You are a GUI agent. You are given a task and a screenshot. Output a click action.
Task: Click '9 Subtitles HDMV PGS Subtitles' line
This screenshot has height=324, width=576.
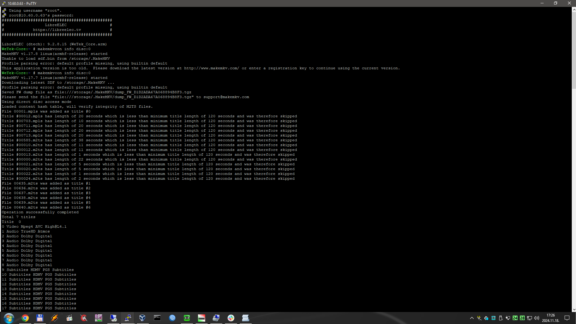(38, 270)
